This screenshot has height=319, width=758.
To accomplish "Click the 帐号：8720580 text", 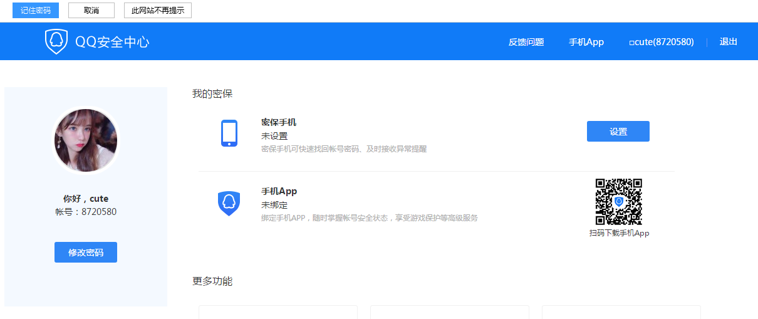I will 86,212.
